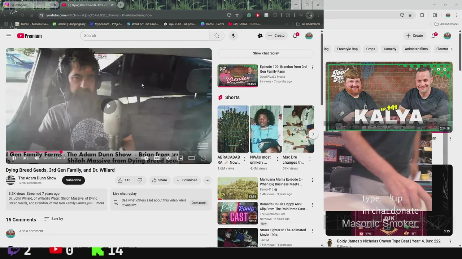The height and width of the screenshot is (259, 462).
Task: Click Create button in back YouTube window
Action: [x=414, y=36]
